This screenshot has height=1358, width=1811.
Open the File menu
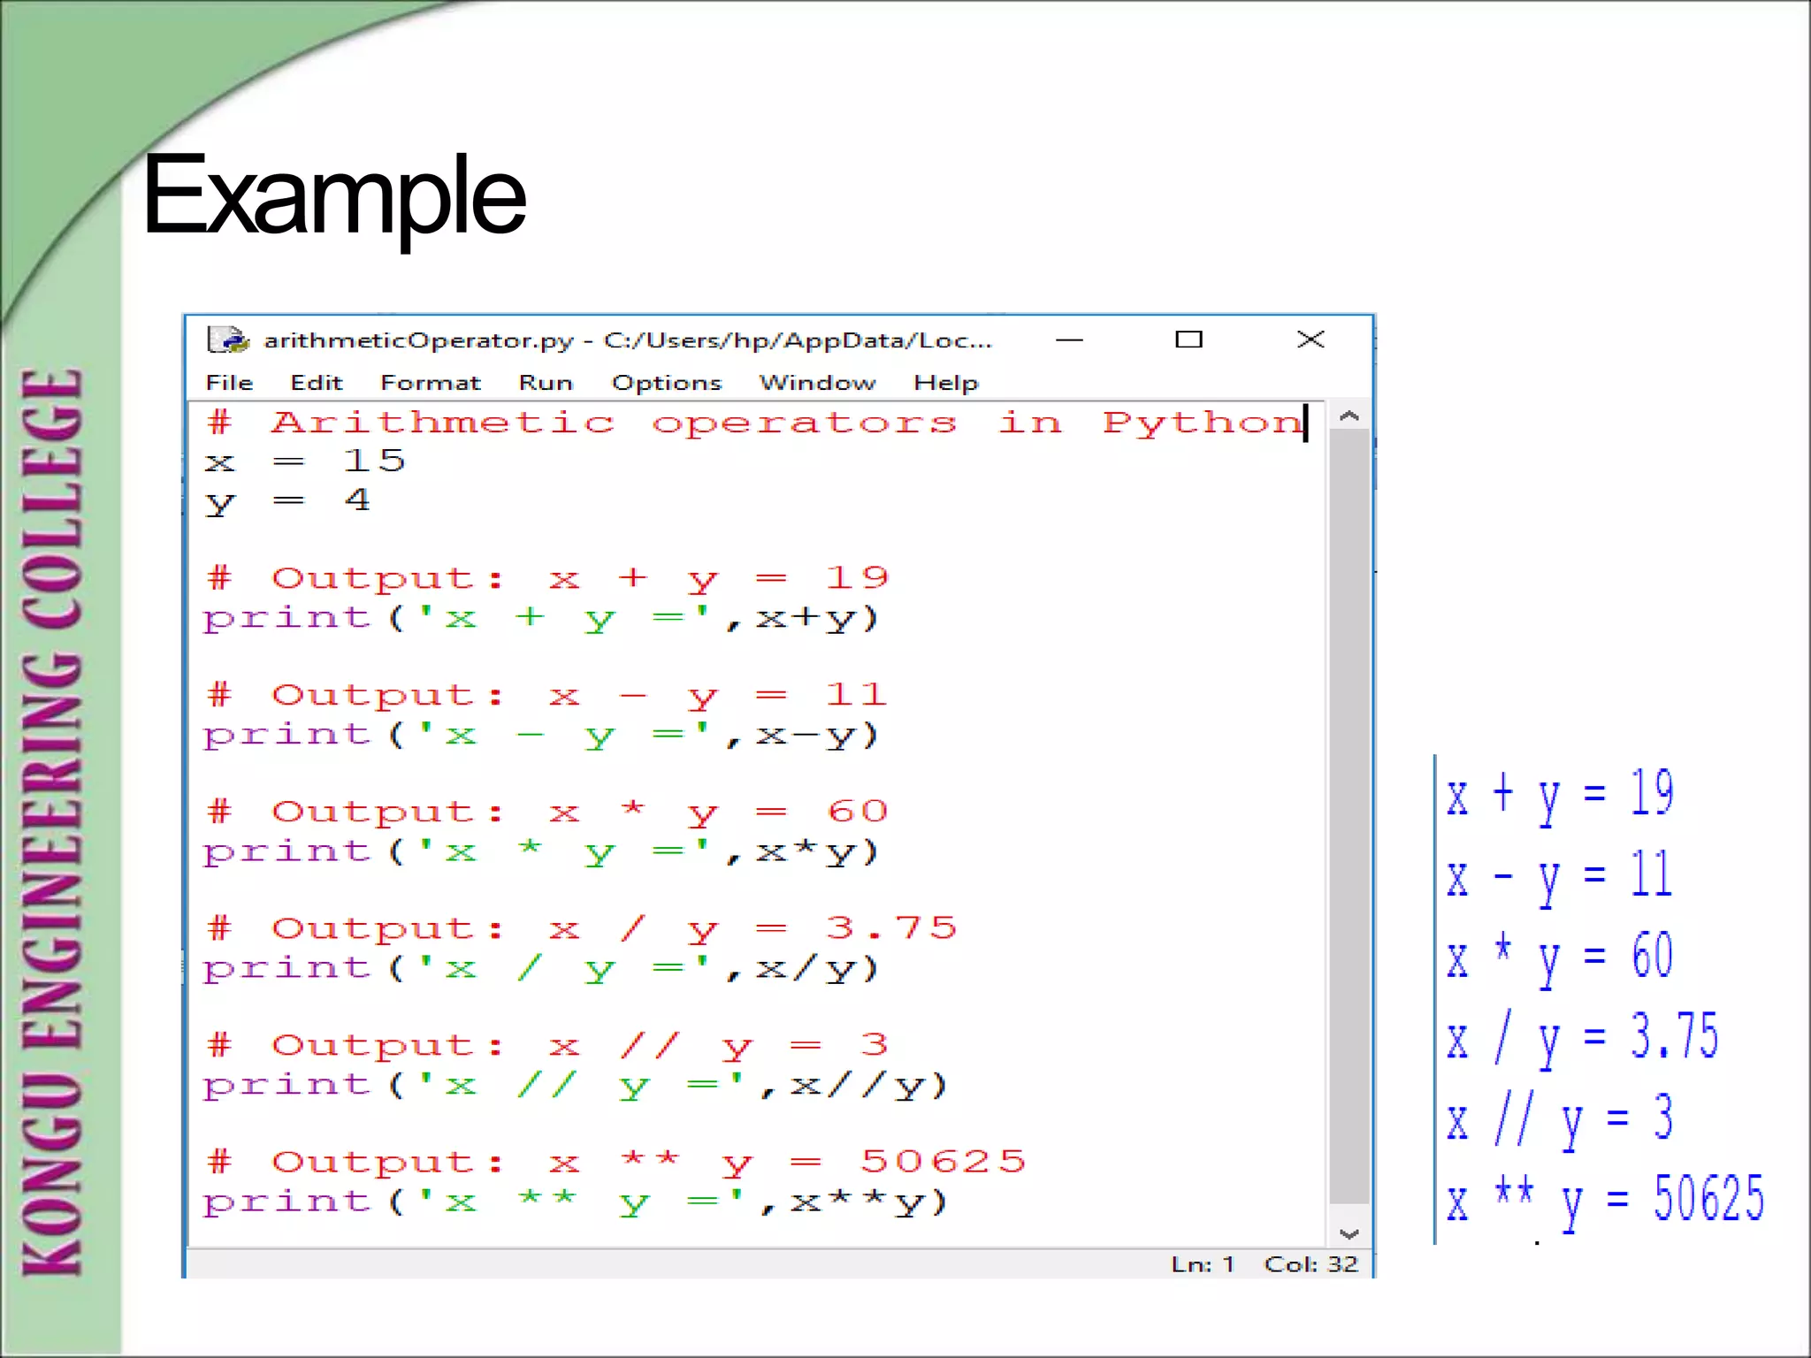[x=229, y=383]
